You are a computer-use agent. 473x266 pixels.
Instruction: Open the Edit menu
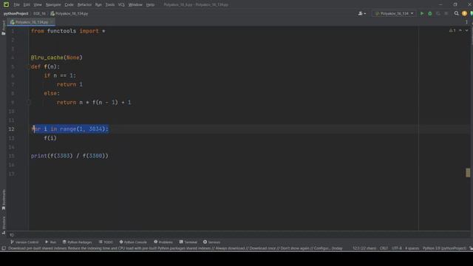pos(27,5)
